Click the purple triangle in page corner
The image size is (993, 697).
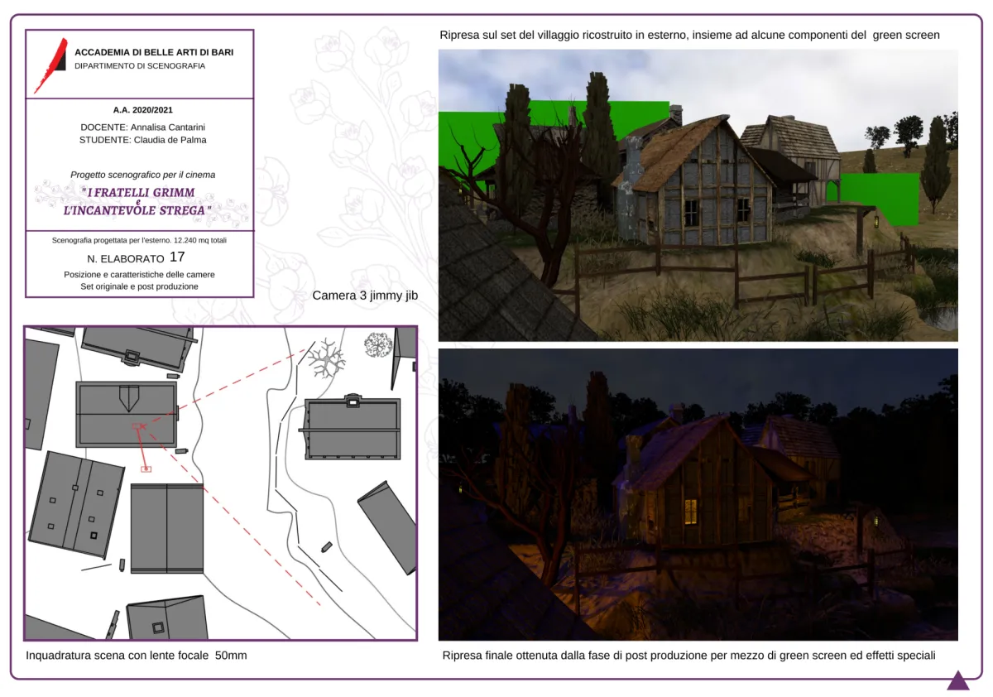[x=957, y=681]
